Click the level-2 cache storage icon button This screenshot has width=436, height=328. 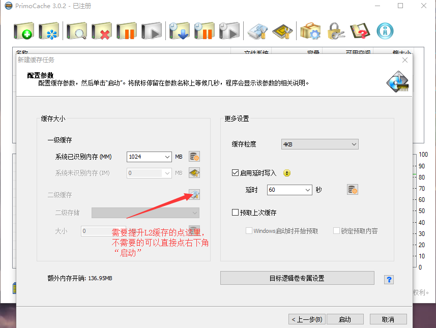tap(194, 195)
